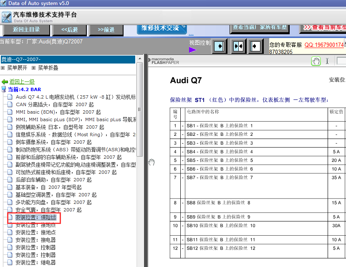Open 安全气囊 document

click(48, 210)
